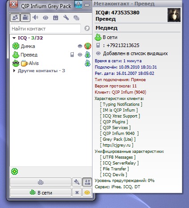Open settings via the wrench icon
Viewport: 189px width, 208px height.
pyautogui.click(x=66, y=17)
